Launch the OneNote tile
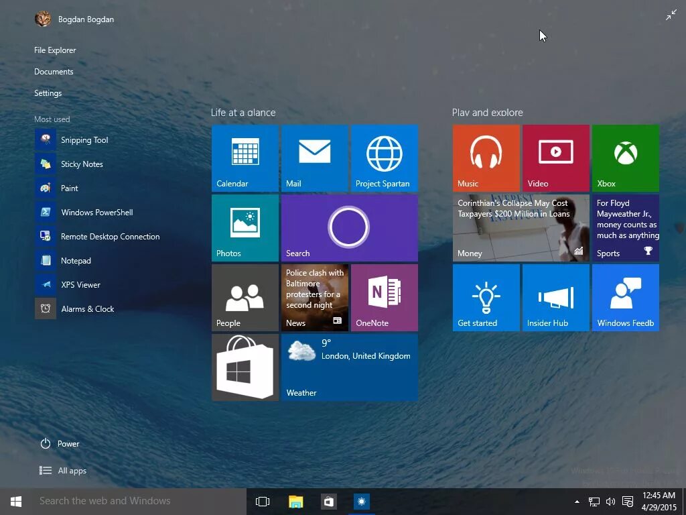Image resolution: width=686 pixels, height=515 pixels. pyautogui.click(x=384, y=297)
